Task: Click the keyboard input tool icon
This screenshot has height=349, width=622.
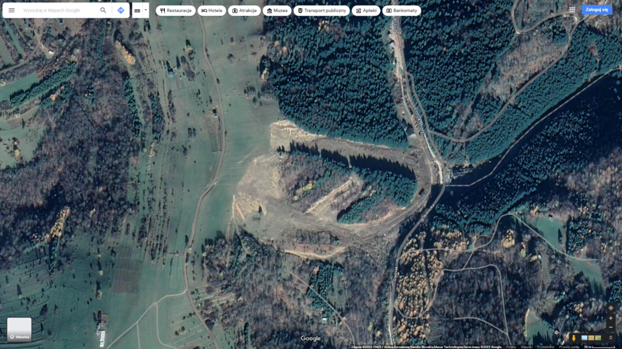Action: click(x=138, y=11)
